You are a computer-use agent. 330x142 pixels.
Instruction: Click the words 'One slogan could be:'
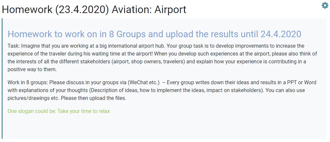point(32,111)
